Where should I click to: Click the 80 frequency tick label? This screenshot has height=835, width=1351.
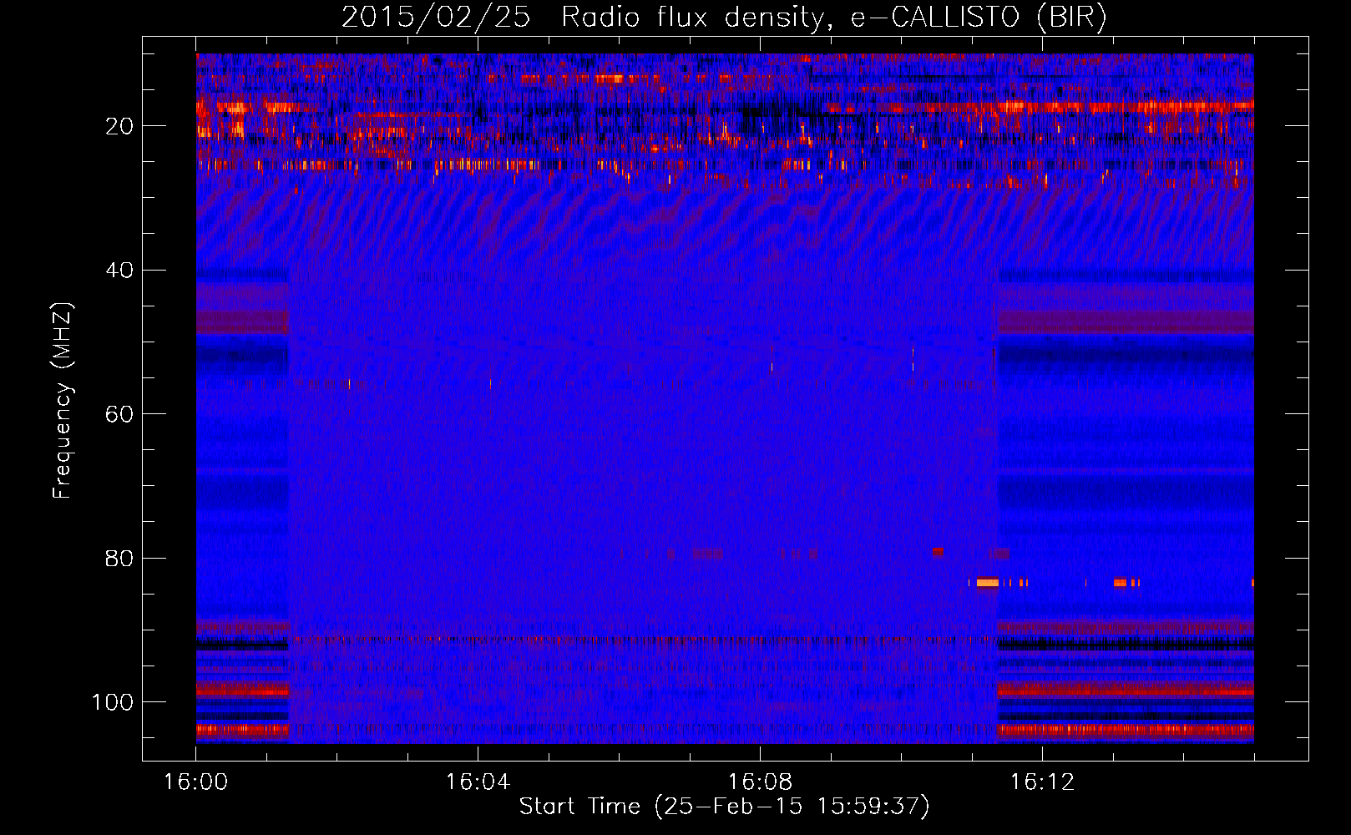point(120,558)
